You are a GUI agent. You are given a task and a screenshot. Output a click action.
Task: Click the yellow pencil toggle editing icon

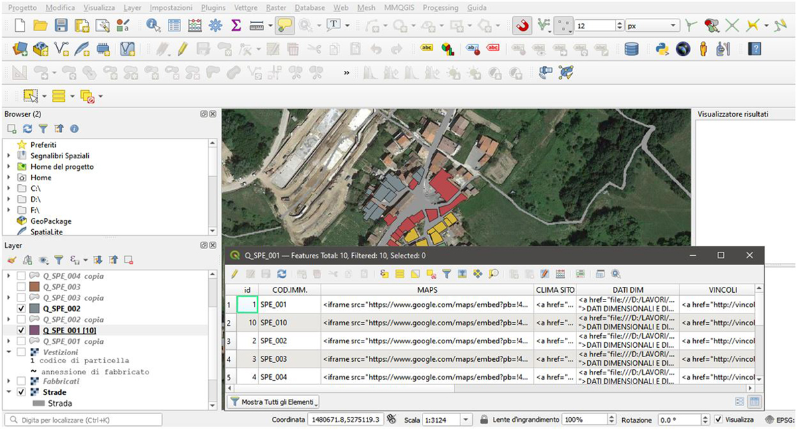click(182, 48)
